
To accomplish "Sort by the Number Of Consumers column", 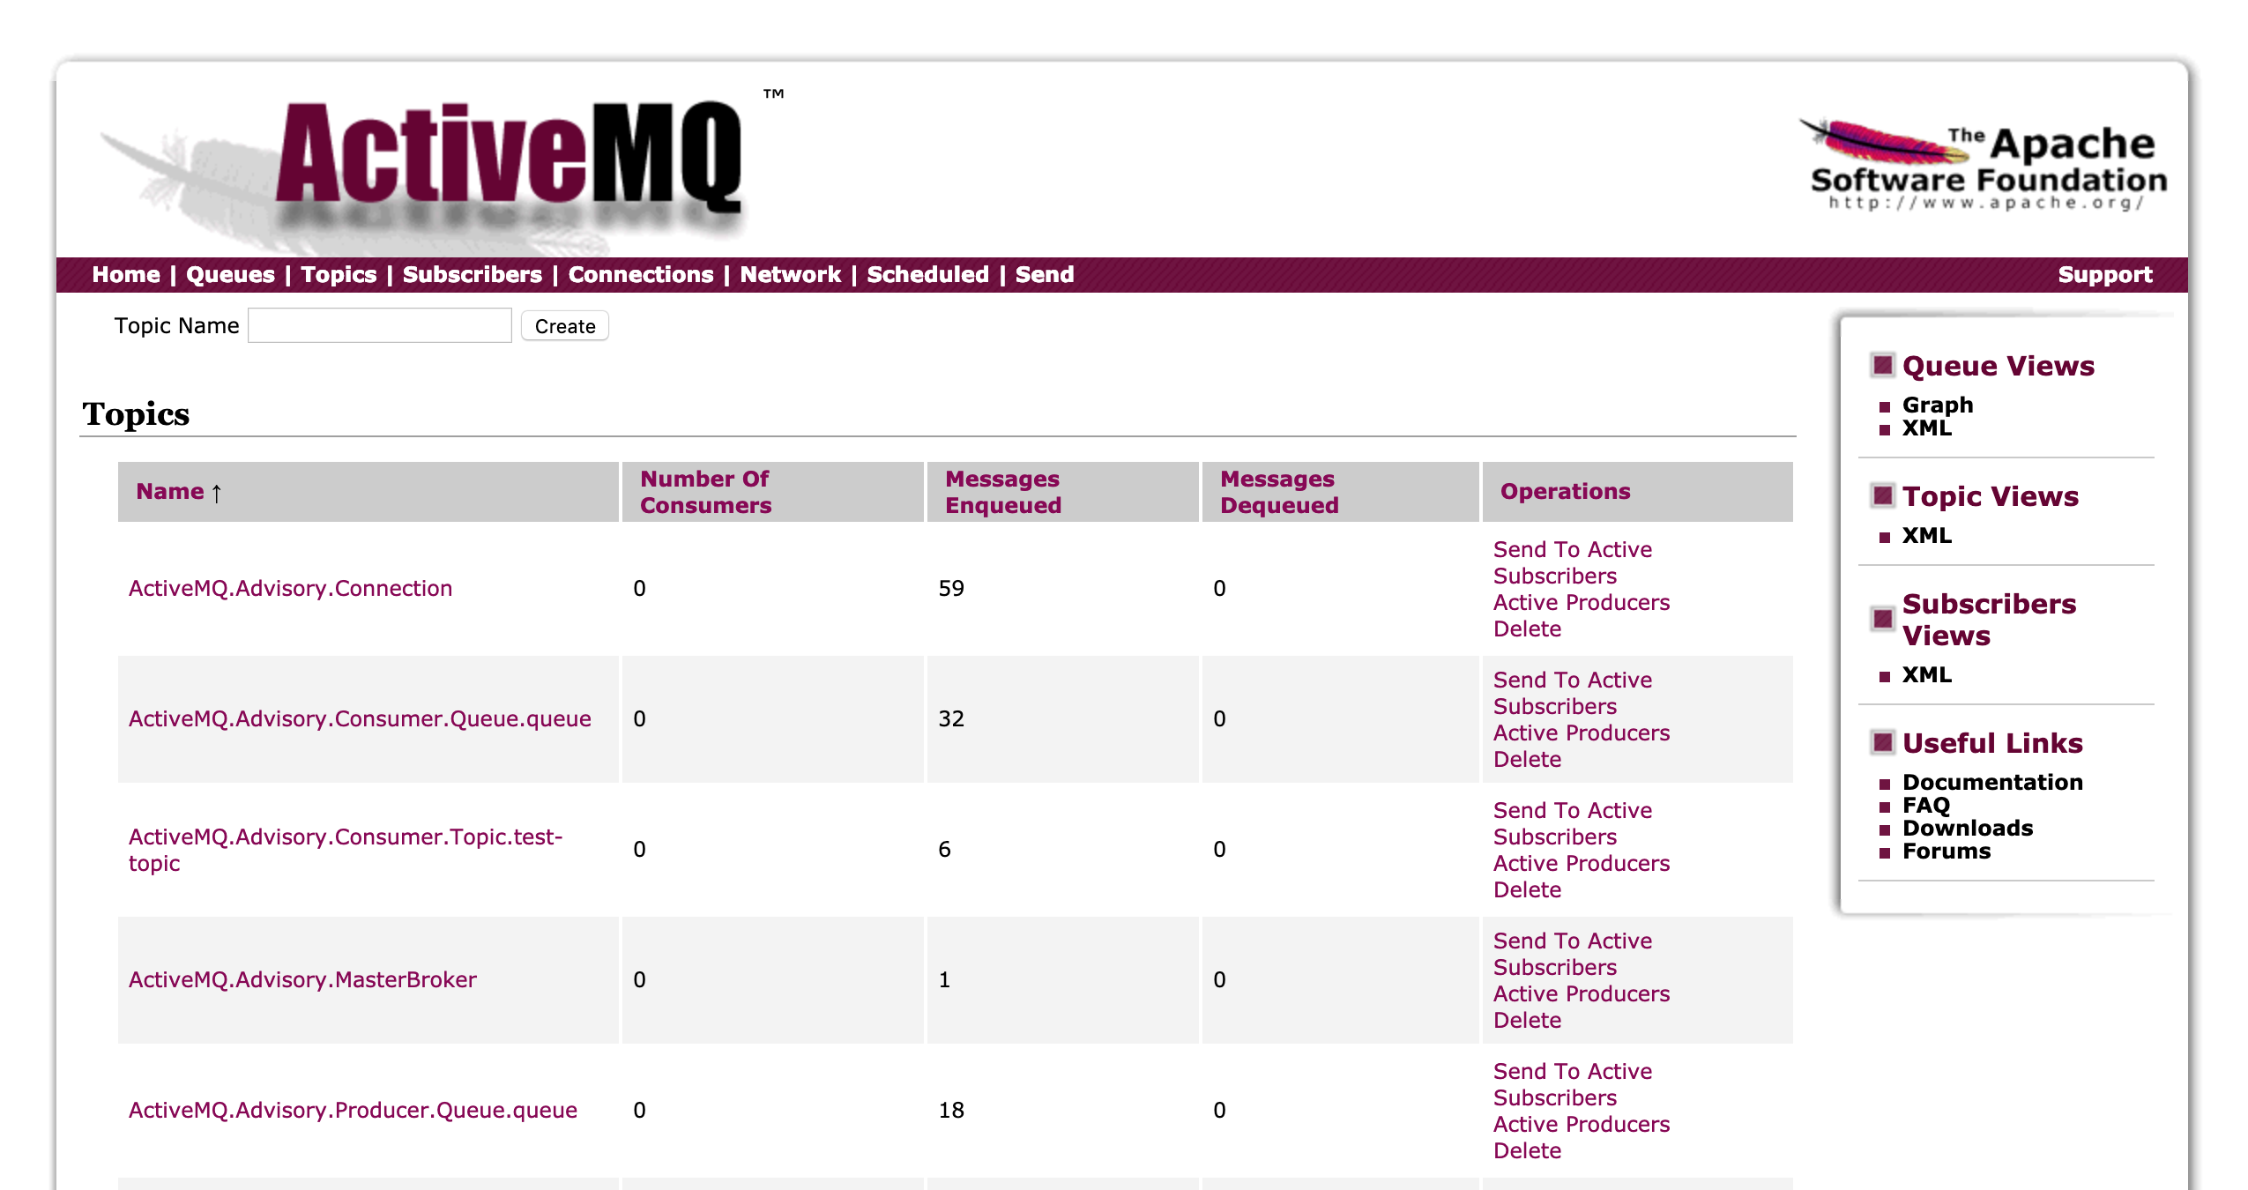I will point(705,492).
